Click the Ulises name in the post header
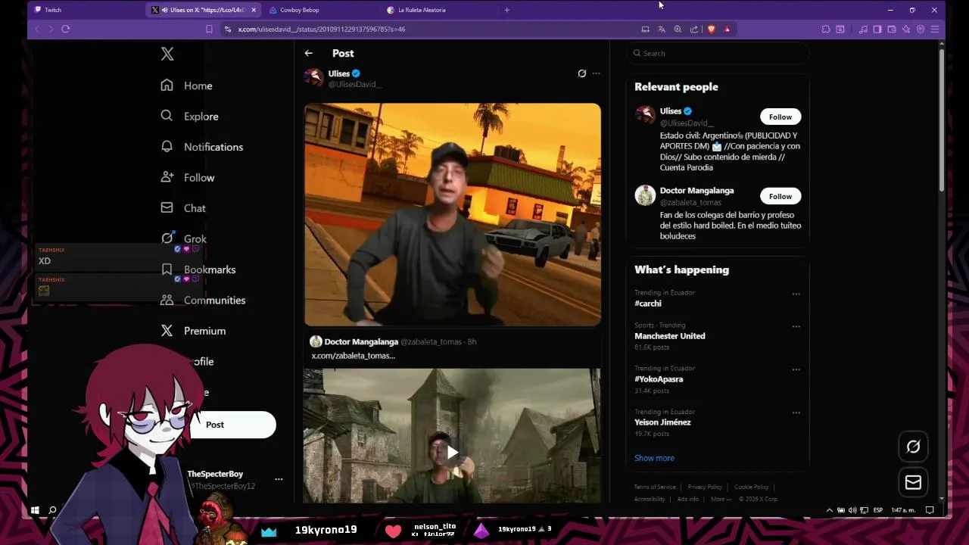 pos(338,73)
